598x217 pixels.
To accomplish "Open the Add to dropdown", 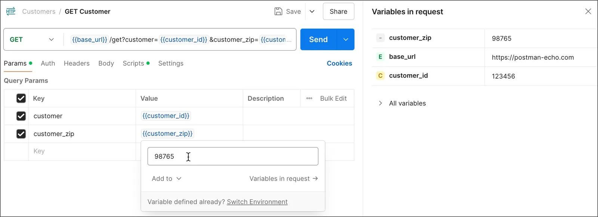I will point(167,179).
